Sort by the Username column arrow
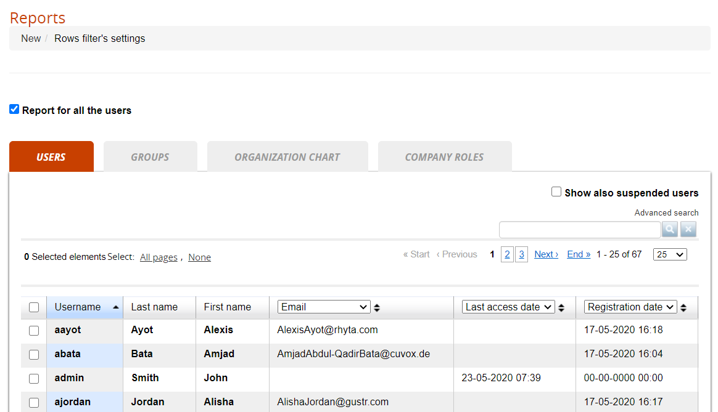The width and height of the screenshot is (718, 412). [x=115, y=307]
